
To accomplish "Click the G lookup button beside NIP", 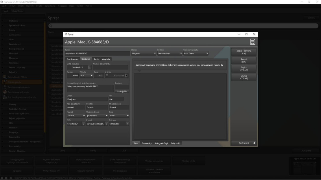I will pyautogui.click(x=83, y=124).
